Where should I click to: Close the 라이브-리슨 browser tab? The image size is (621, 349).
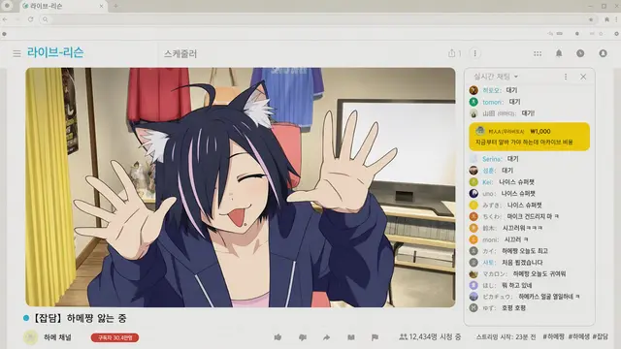[101, 6]
